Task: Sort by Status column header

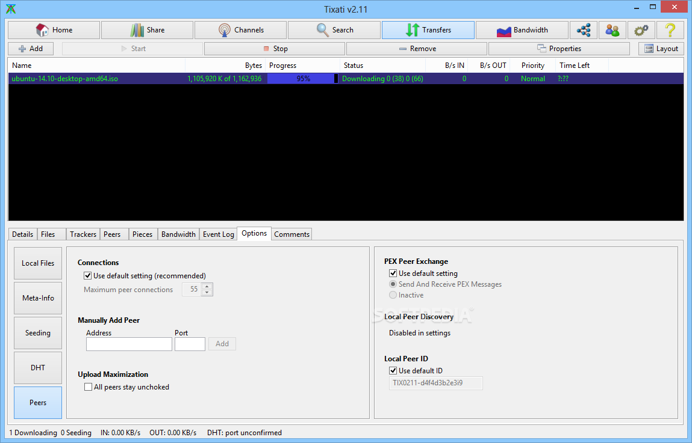Action: pyautogui.click(x=382, y=65)
